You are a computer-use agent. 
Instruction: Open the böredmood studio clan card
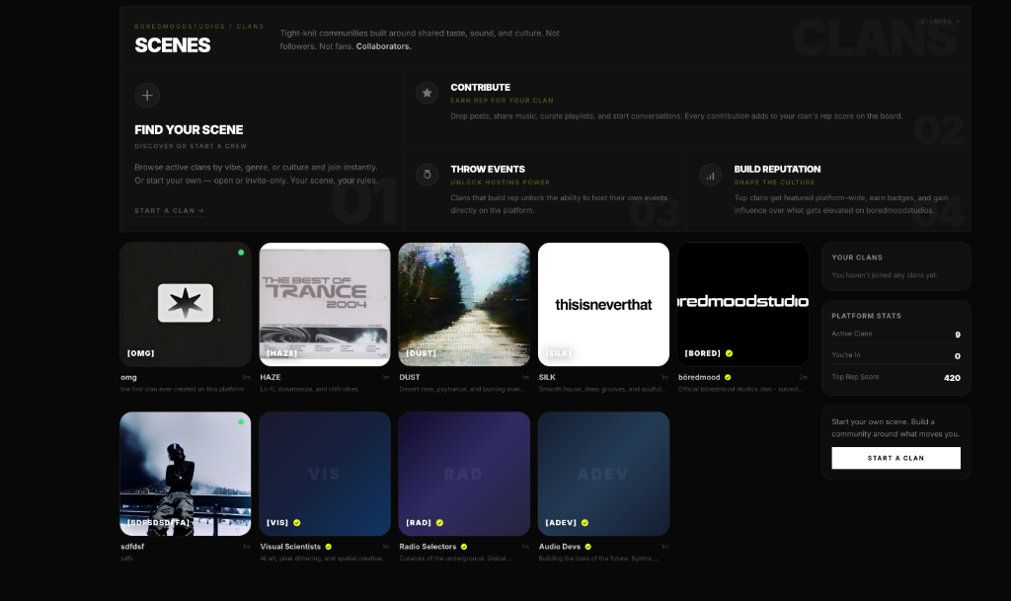(742, 304)
